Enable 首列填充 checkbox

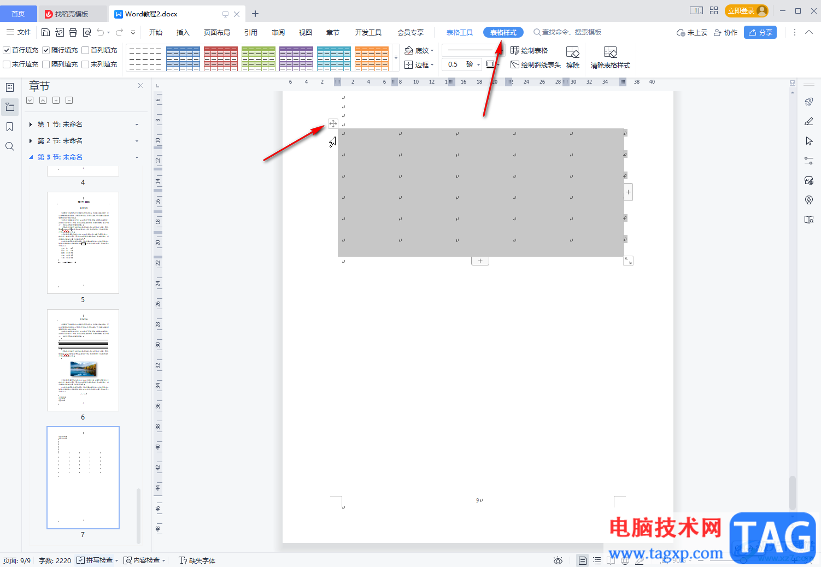(85, 50)
